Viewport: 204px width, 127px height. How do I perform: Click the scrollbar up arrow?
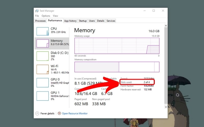pyautogui.click(x=166, y=26)
